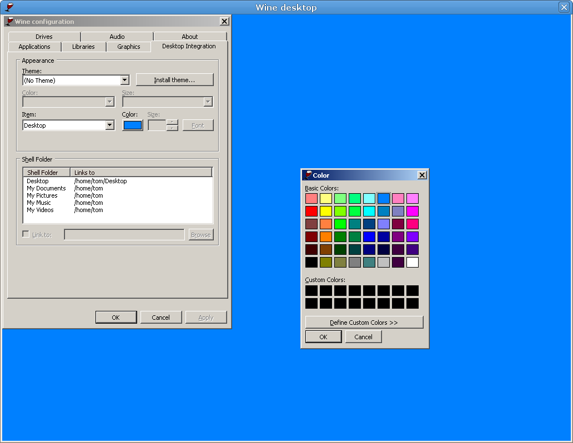This screenshot has width=573, height=443.
Task: Click the Browse button
Action: click(200, 235)
